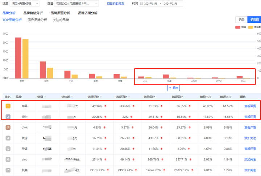The height and width of the screenshot is (176, 261).
Task: Click the rank 6 badge for vivo
Action: click(8, 159)
